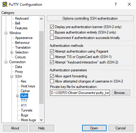Select the Colours category item
The image size is (136, 133).
20,57
